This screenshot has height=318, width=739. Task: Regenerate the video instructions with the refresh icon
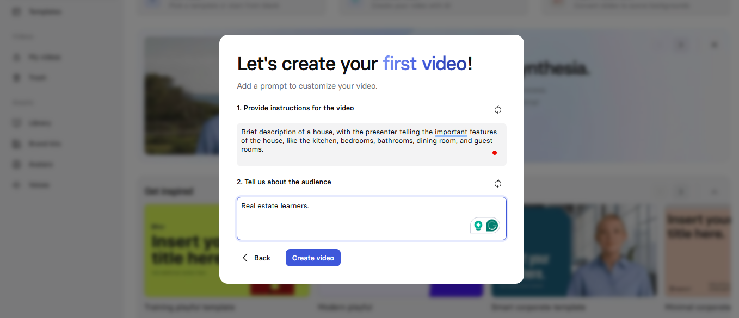click(498, 109)
